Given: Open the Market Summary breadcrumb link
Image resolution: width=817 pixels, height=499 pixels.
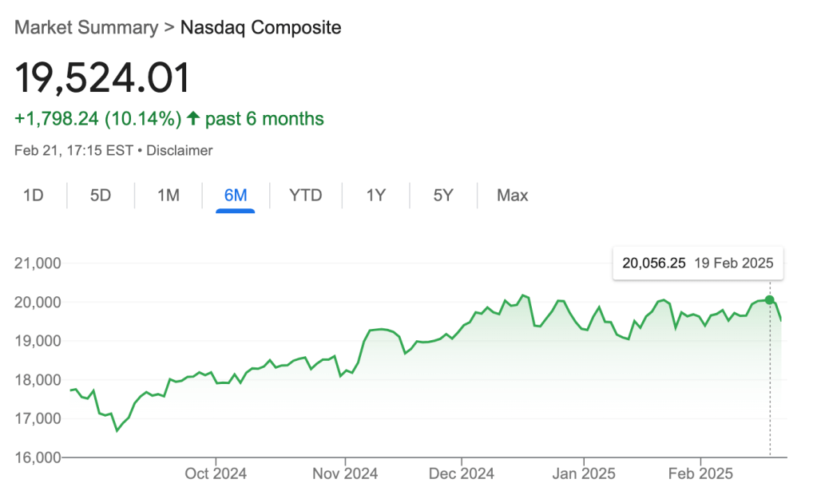Looking at the screenshot, I should click(x=86, y=28).
